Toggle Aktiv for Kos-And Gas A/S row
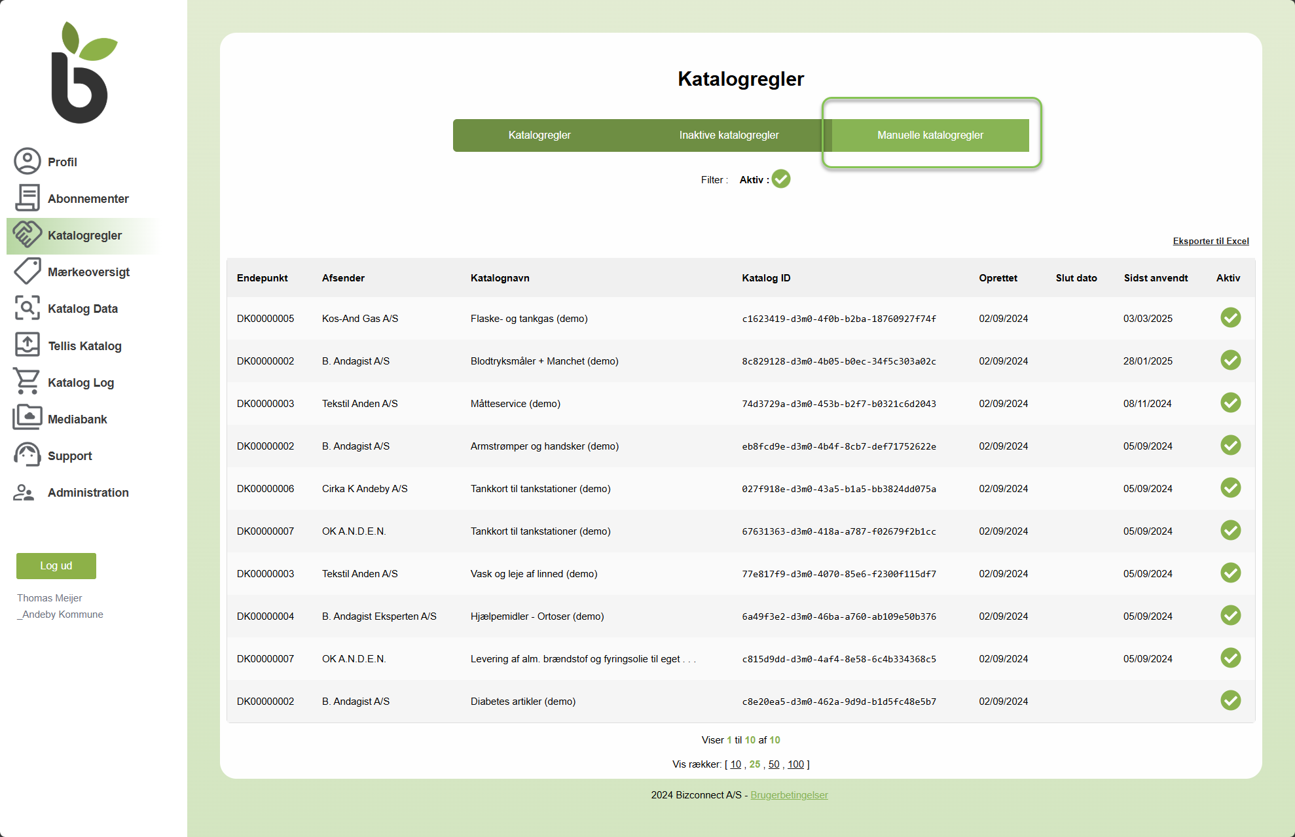 [1230, 318]
